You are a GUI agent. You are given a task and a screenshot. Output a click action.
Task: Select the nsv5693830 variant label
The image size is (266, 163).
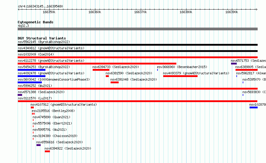(x=254, y=92)
